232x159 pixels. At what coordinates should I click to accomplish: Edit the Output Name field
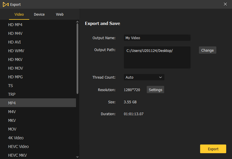click(157, 38)
